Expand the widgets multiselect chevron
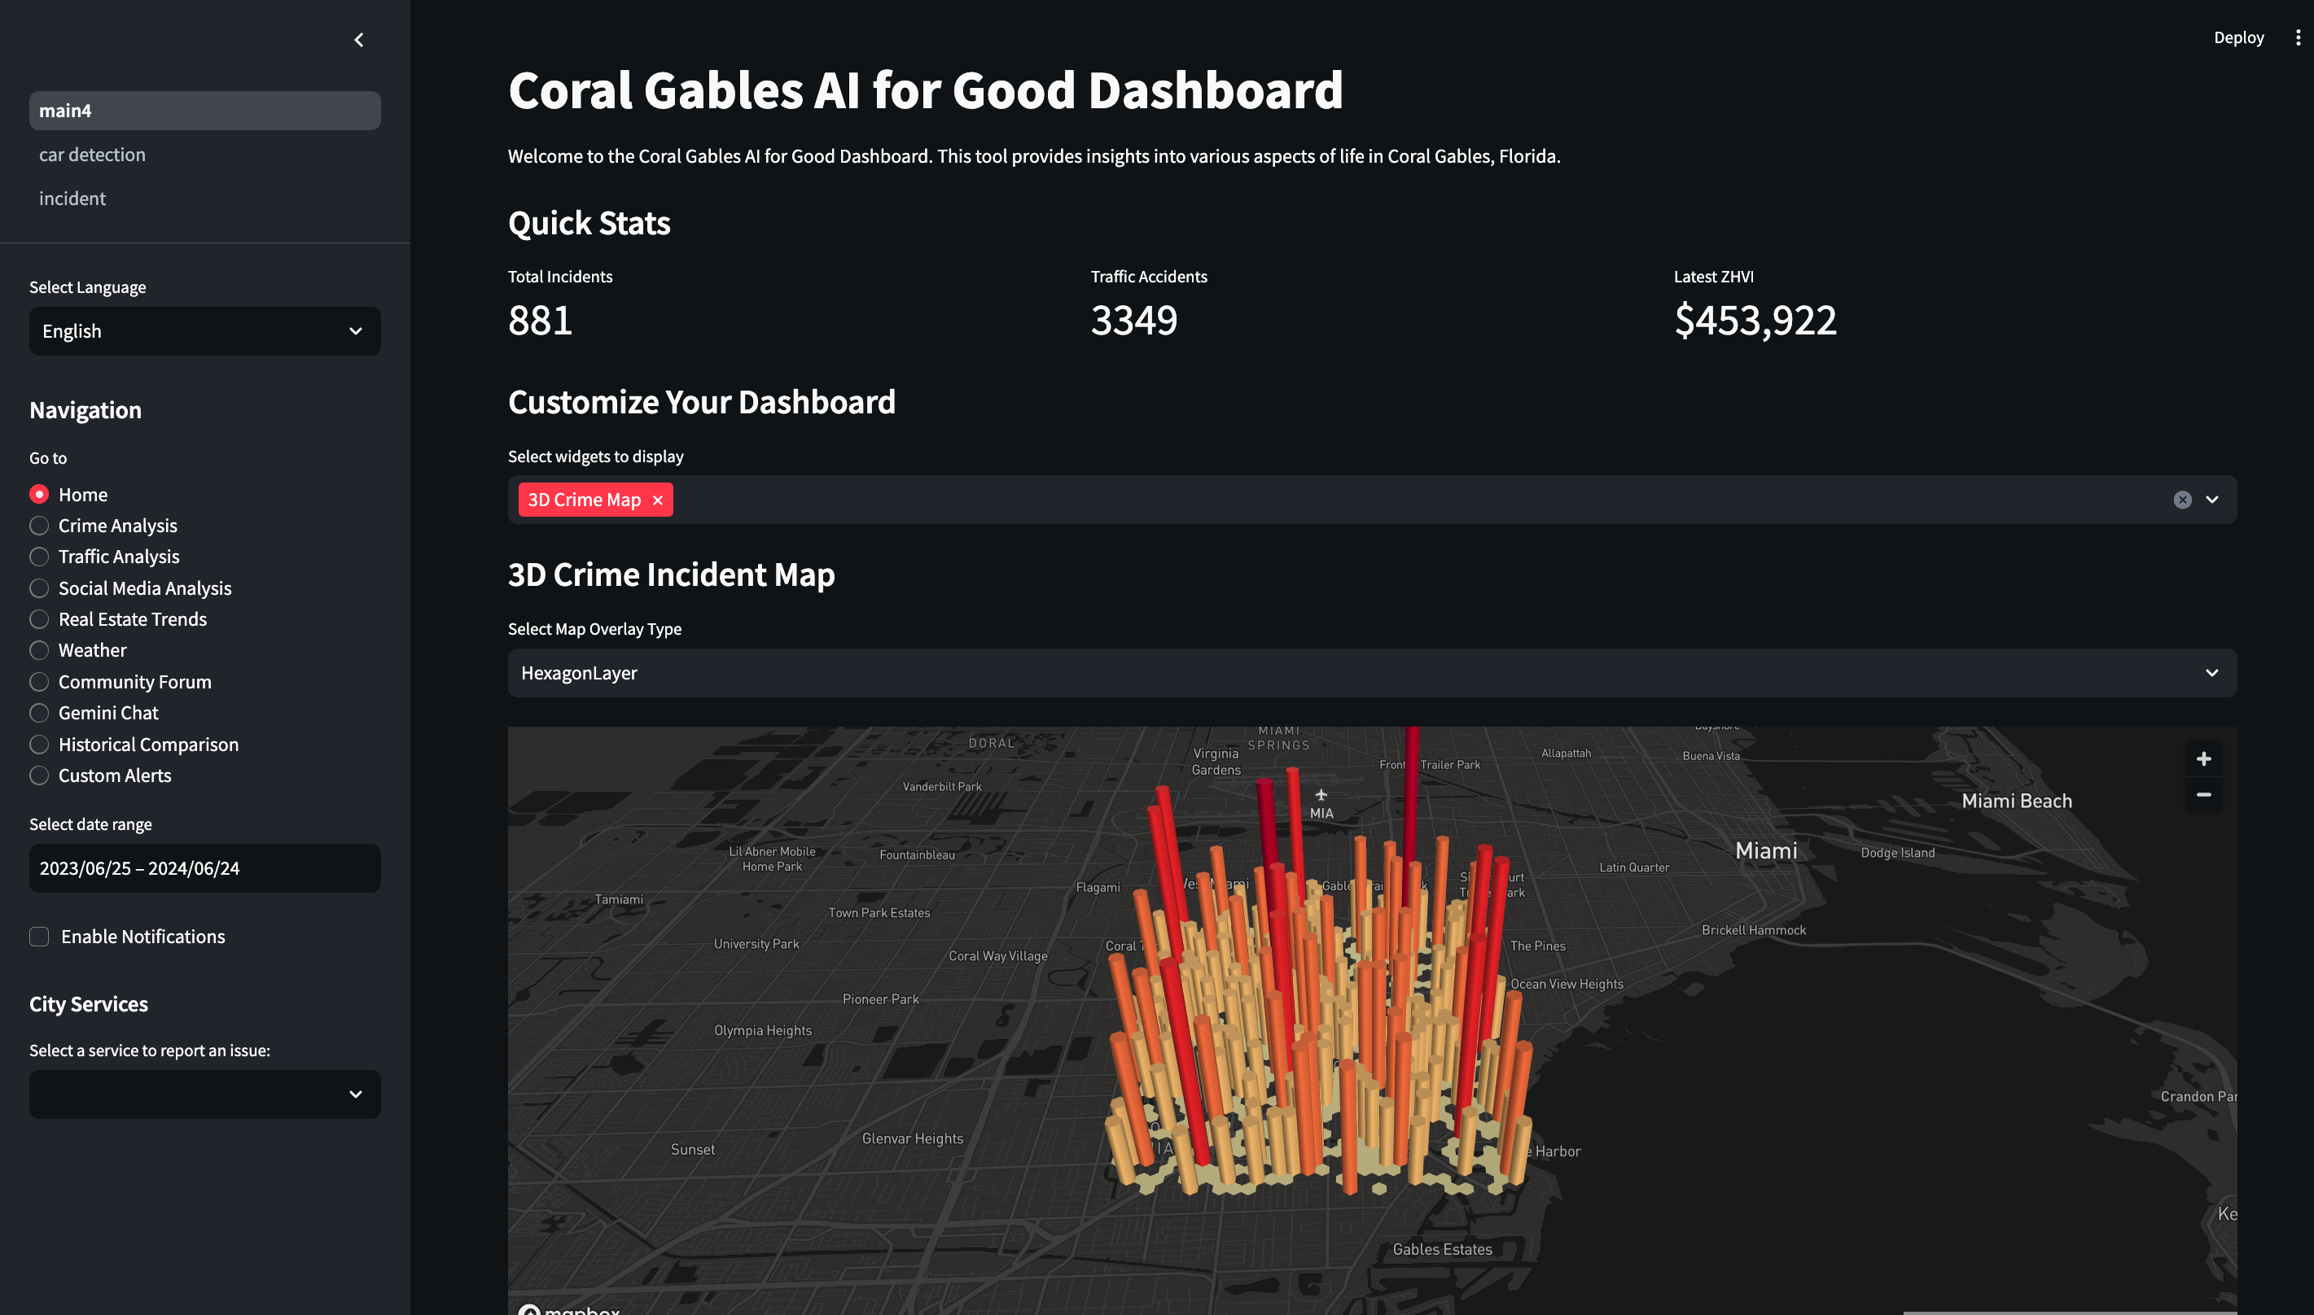The width and height of the screenshot is (2314, 1315). tap(2212, 500)
